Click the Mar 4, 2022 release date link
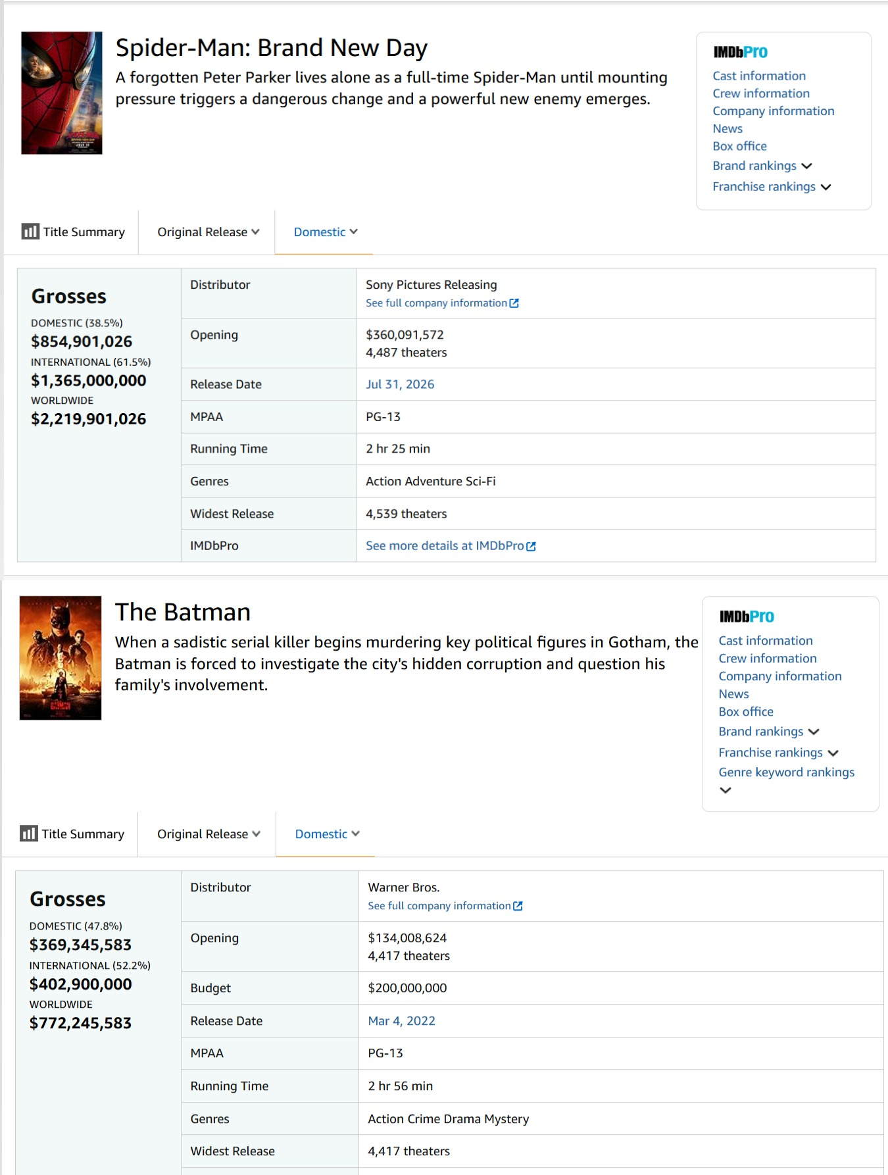 pyautogui.click(x=402, y=1021)
